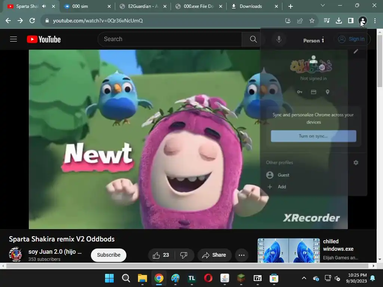
Task: Click the horizontal page scrollbar
Action: 188,266
